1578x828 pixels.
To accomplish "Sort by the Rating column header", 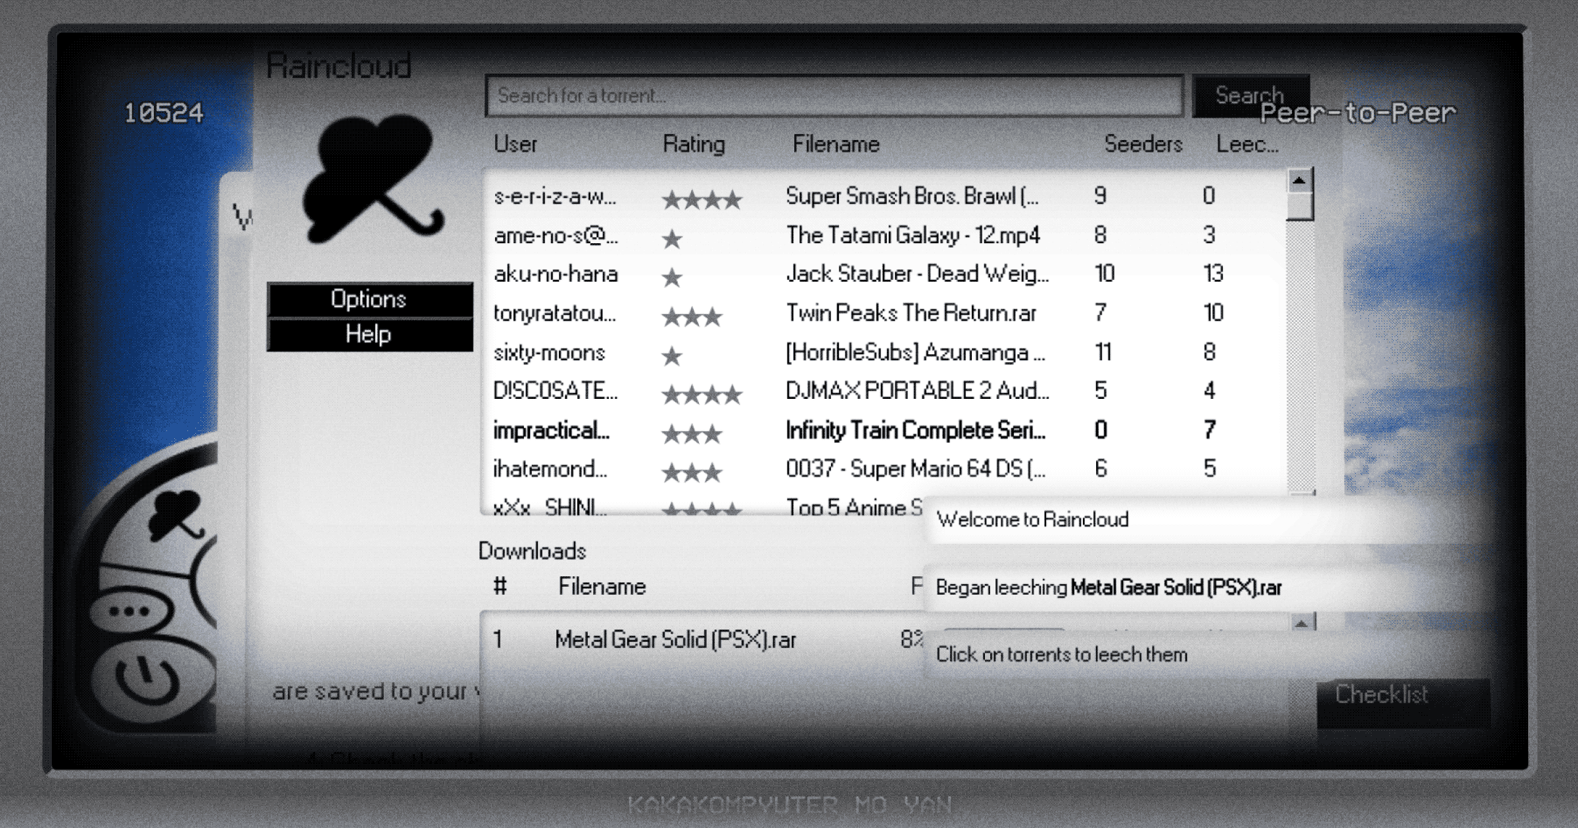I will pos(694,144).
